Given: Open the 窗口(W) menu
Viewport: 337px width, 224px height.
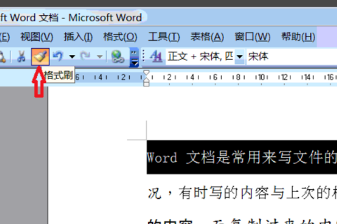Looking at the screenshot, I should click(252, 37).
